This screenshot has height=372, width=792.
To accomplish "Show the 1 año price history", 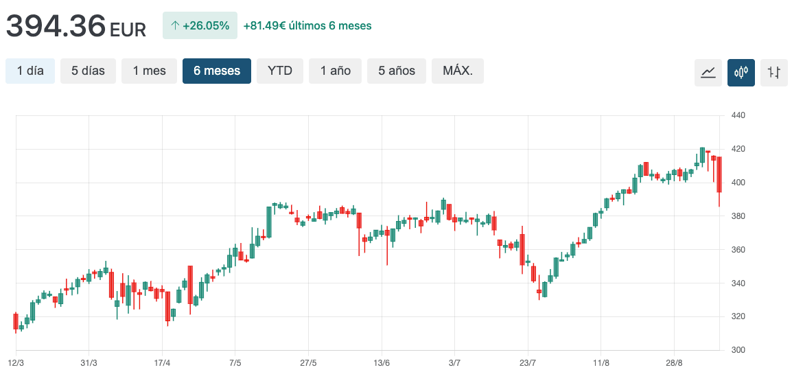I will (335, 71).
